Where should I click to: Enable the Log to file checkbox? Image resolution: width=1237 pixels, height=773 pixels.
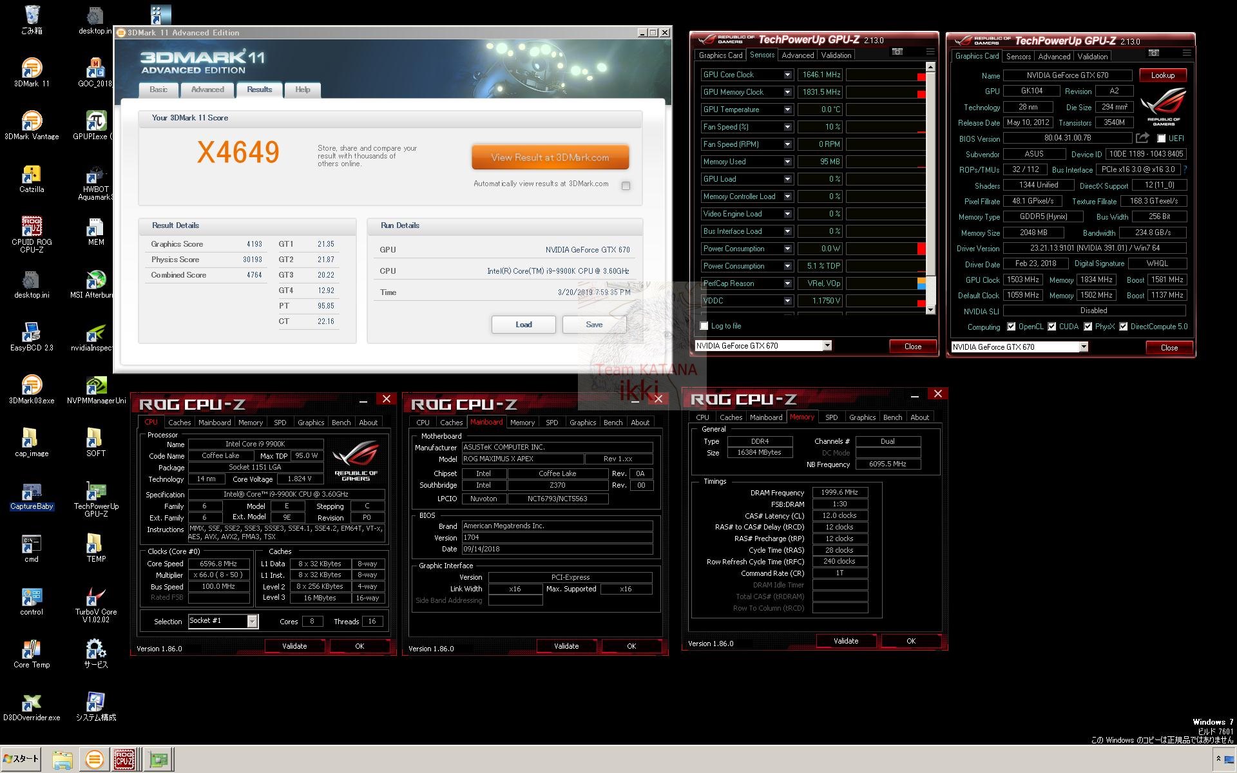704,326
